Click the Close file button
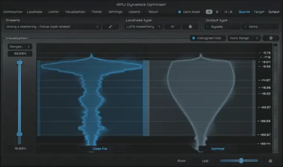The height and width of the screenshot is (167, 283). click(99, 148)
